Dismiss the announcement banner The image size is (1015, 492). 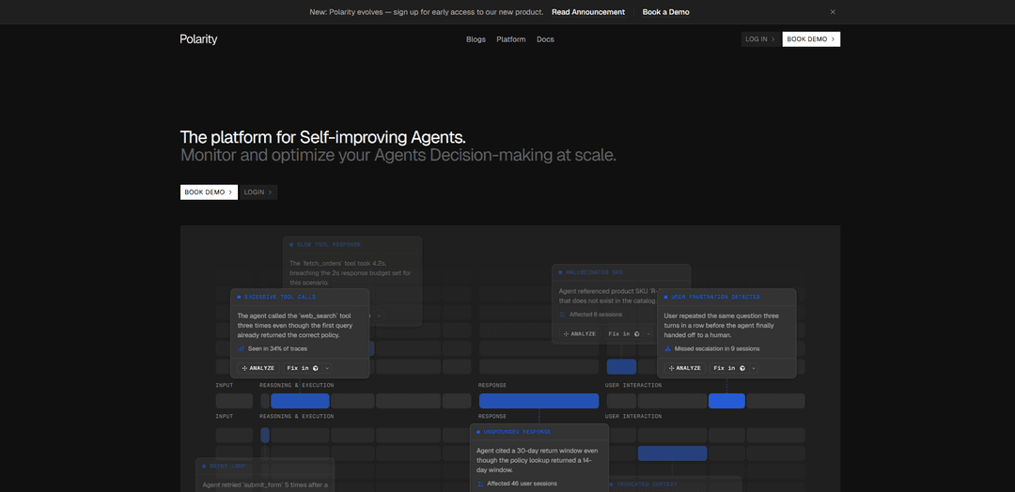pos(833,11)
